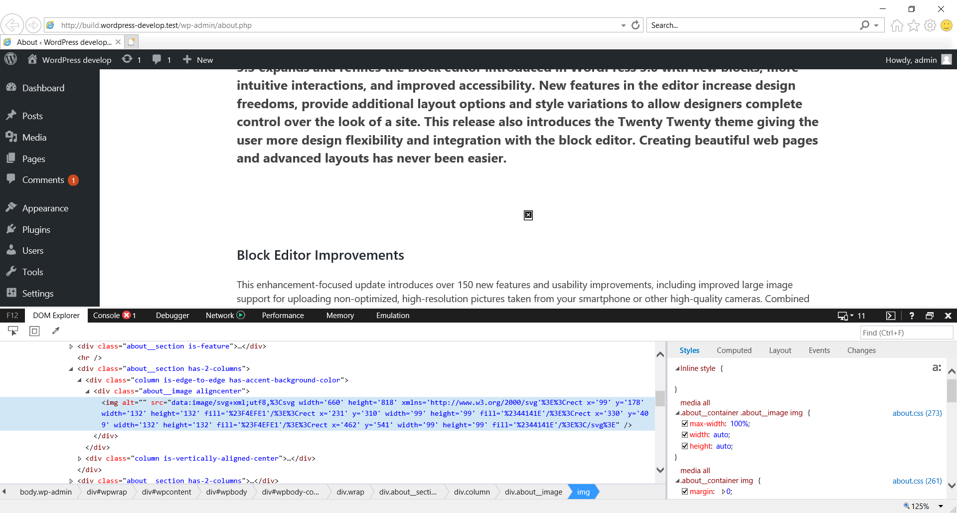This screenshot has width=957, height=513.
Task: Refresh the page with the reload icon
Action: point(636,25)
